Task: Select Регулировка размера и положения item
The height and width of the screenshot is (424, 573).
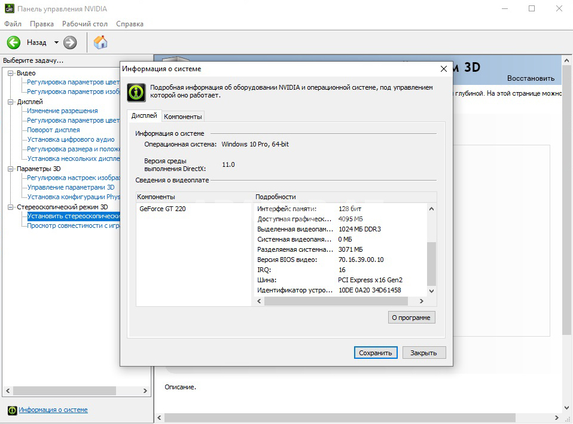Action: (x=74, y=149)
